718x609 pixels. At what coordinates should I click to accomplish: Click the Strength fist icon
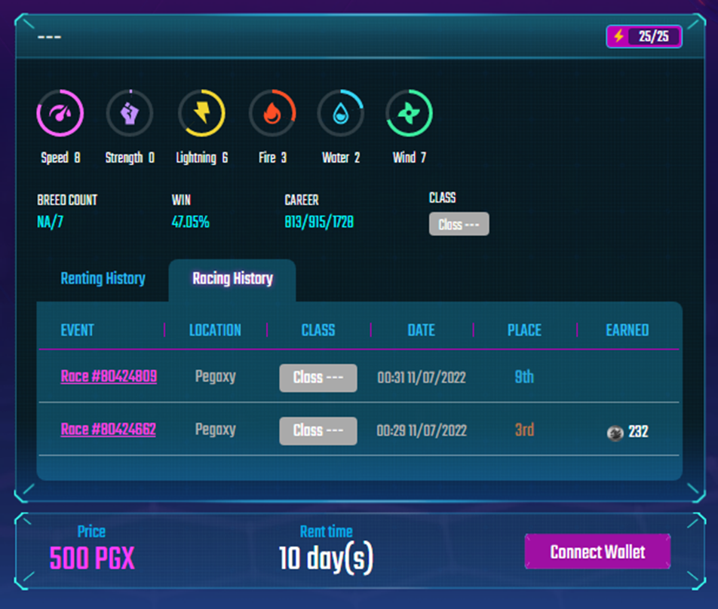pyautogui.click(x=130, y=114)
